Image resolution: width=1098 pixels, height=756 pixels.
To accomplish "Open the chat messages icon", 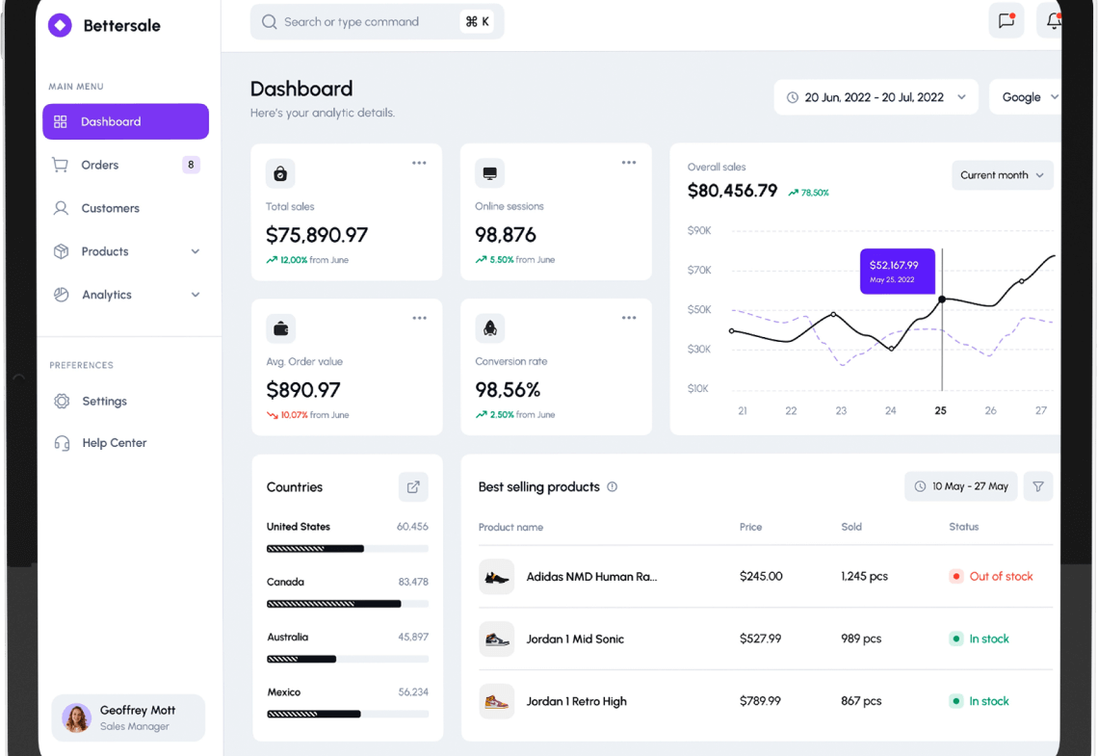I will tap(1006, 21).
